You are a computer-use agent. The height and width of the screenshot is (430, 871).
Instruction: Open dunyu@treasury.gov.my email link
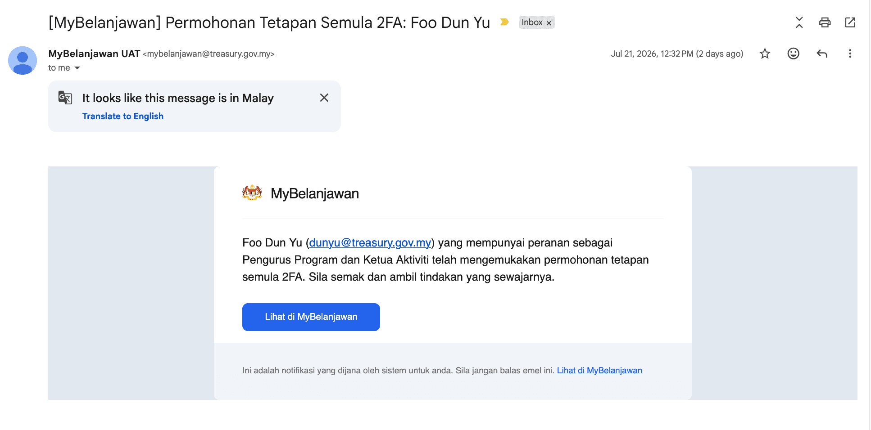coord(370,243)
